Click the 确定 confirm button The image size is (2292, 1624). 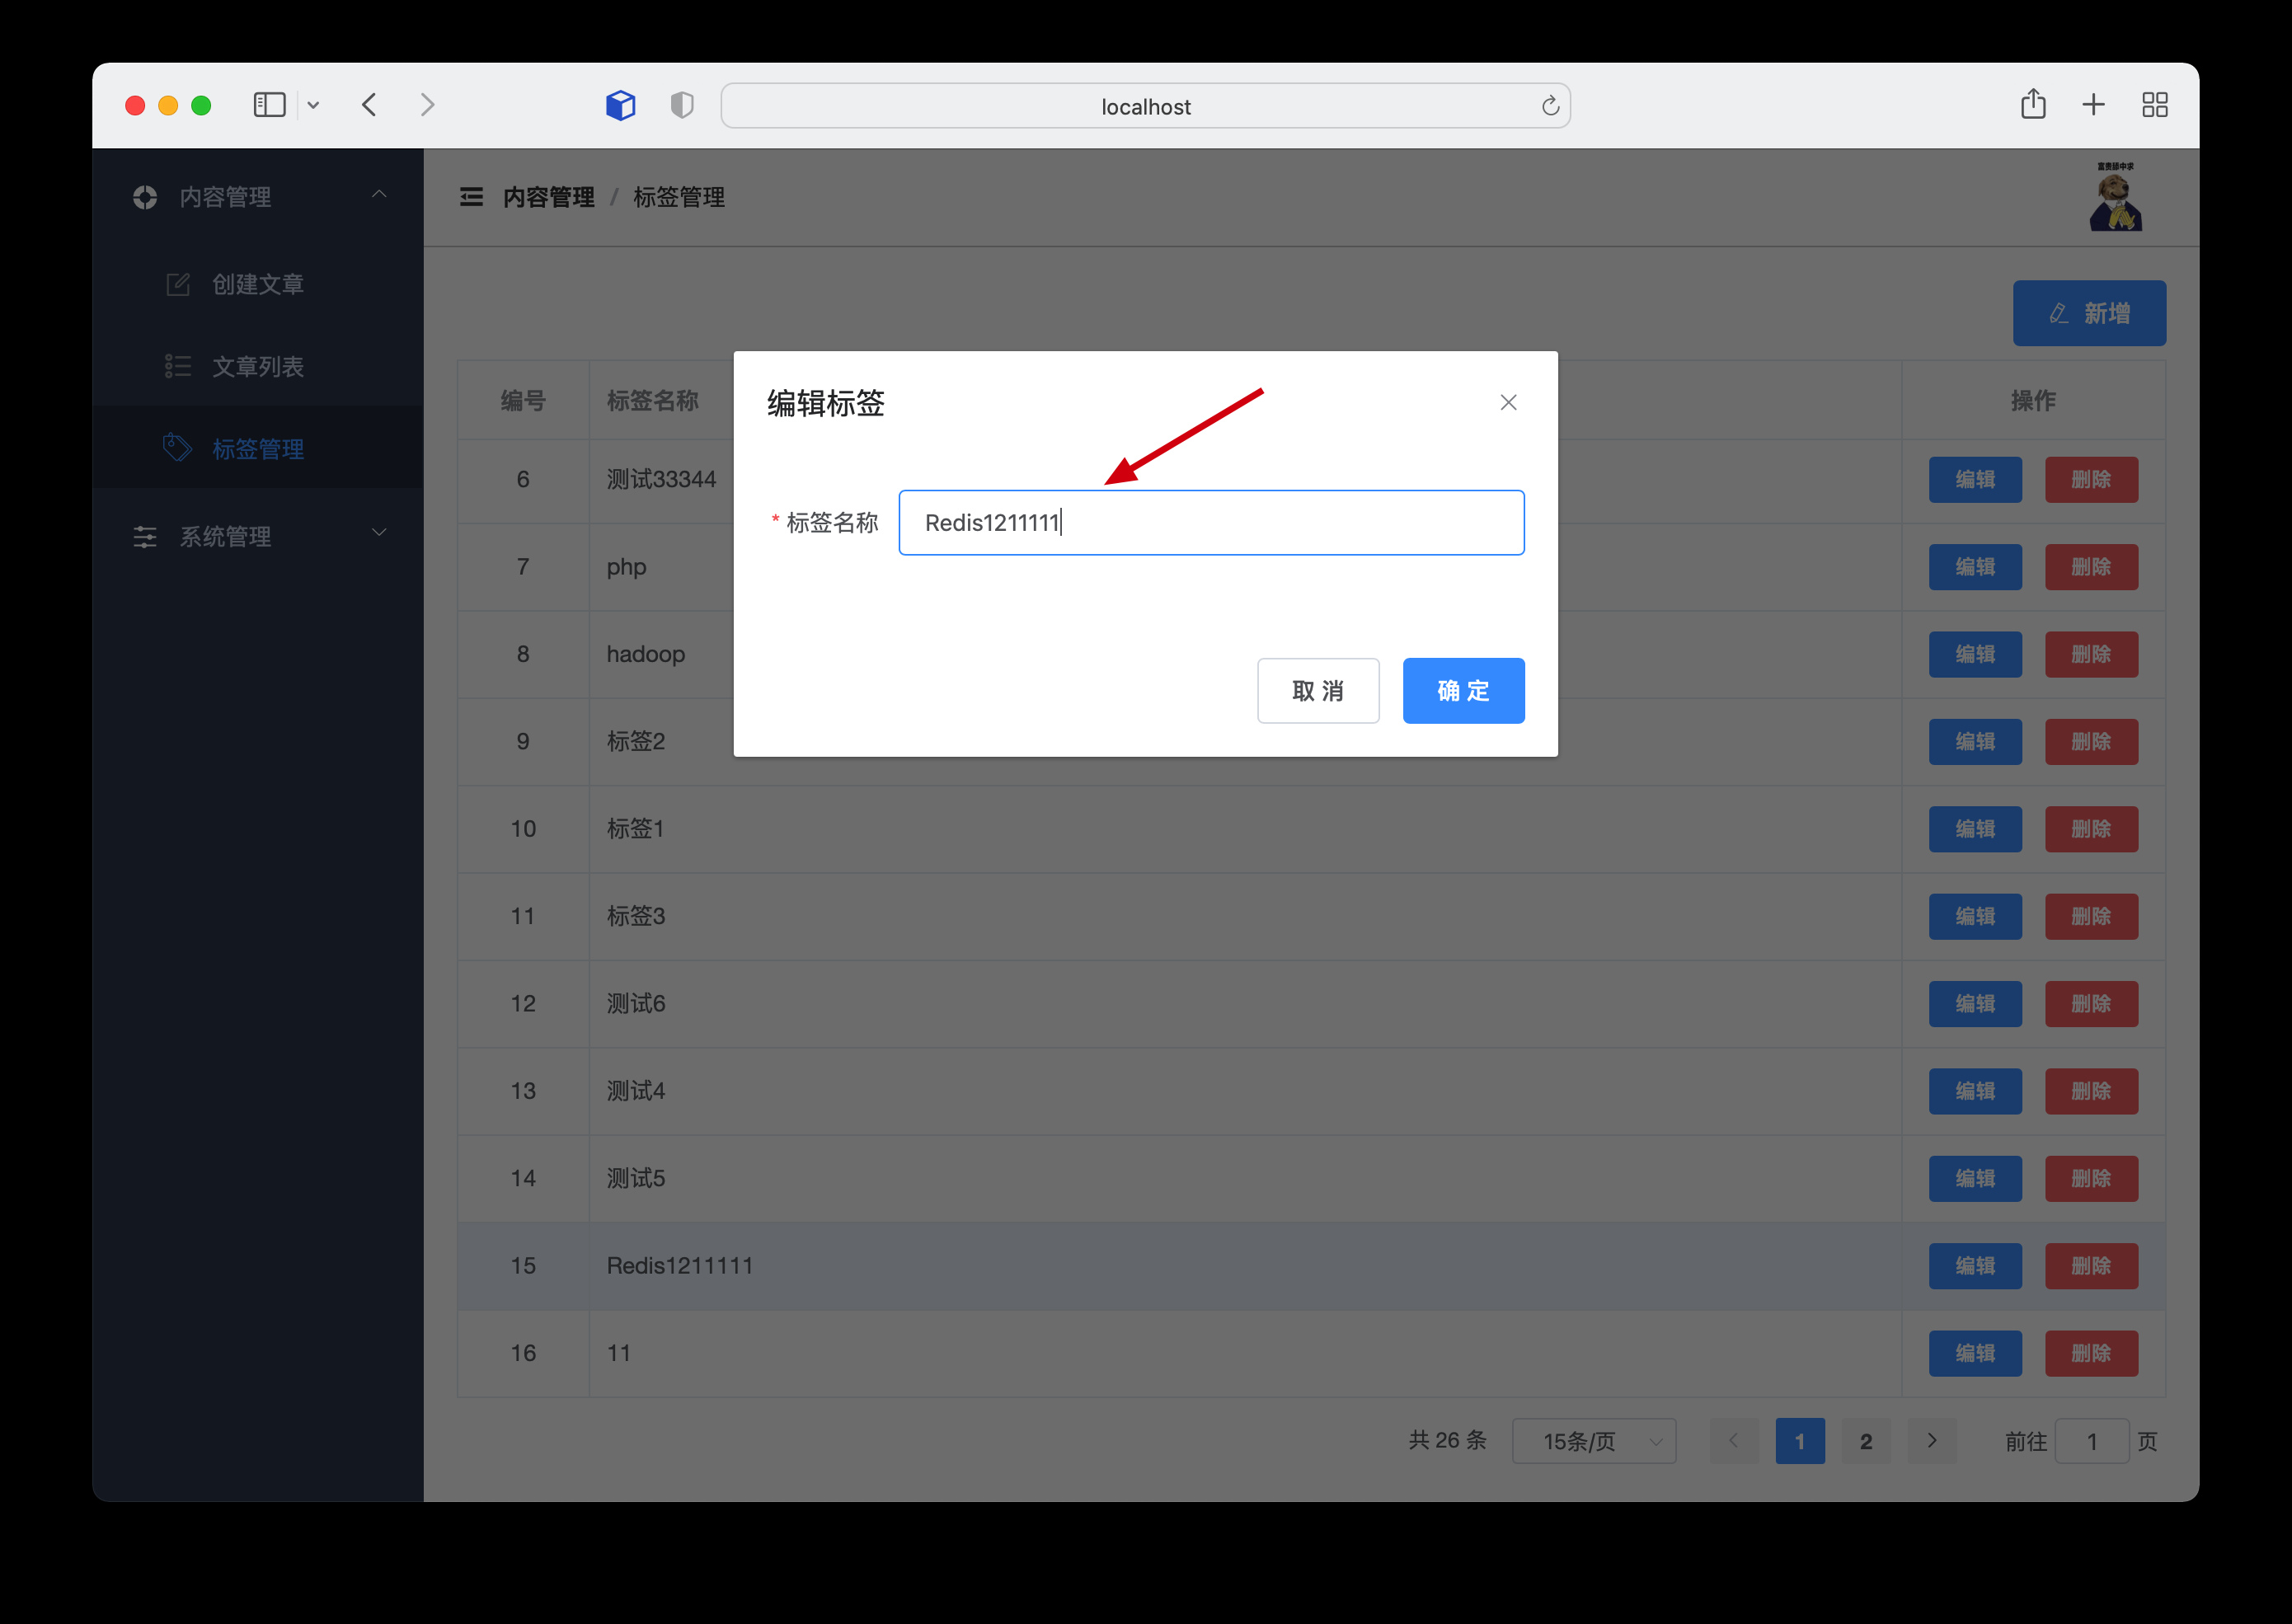pos(1463,691)
